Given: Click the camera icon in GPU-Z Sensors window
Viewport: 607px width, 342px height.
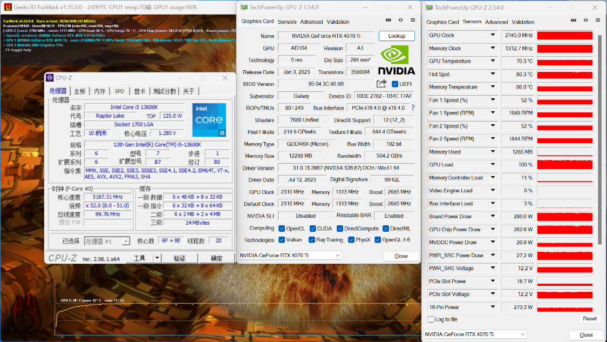Looking at the screenshot, I should point(574,20).
